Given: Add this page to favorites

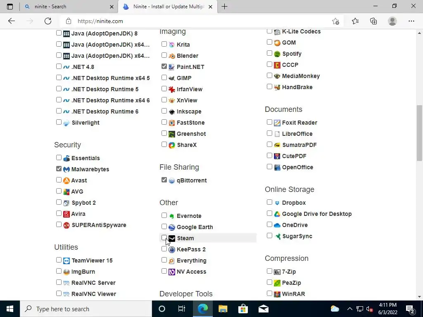Looking at the screenshot, I should click(x=335, y=21).
